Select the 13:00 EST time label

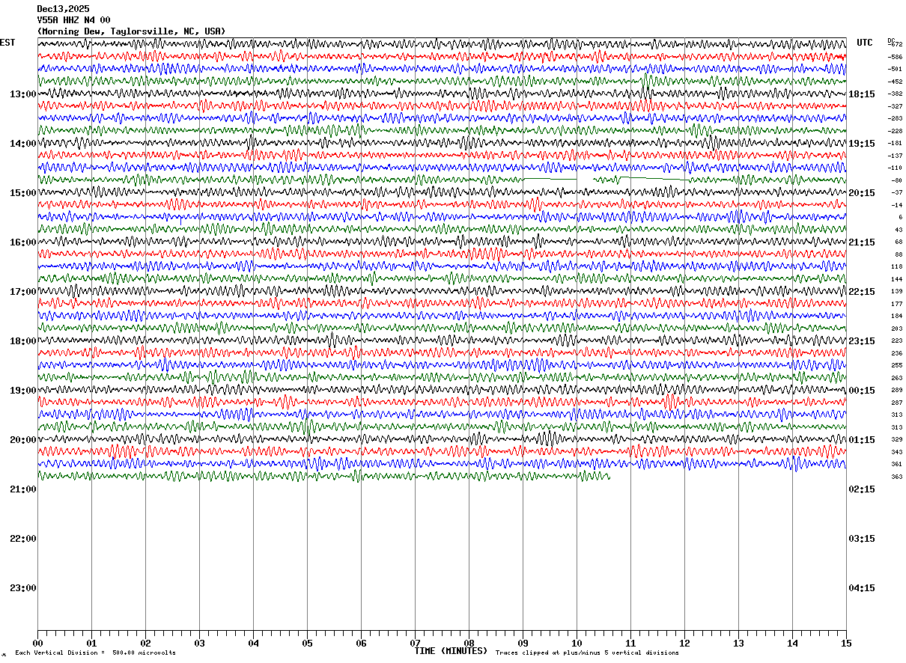(23, 94)
